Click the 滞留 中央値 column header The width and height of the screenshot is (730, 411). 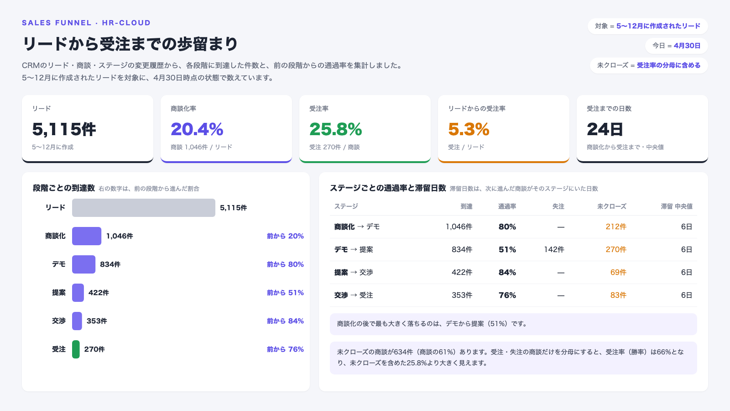(x=677, y=206)
